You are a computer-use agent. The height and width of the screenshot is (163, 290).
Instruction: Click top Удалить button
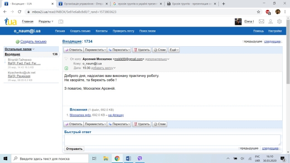(x=142, y=50)
